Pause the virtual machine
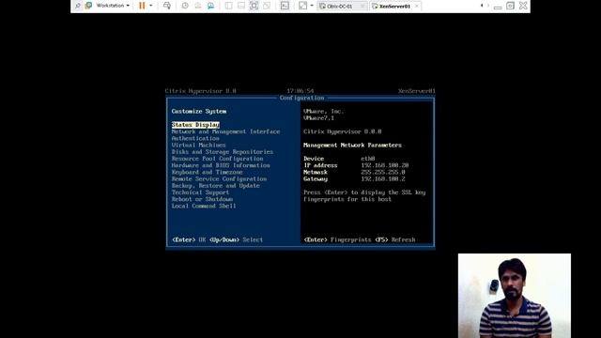601x338 pixels. pos(142,6)
